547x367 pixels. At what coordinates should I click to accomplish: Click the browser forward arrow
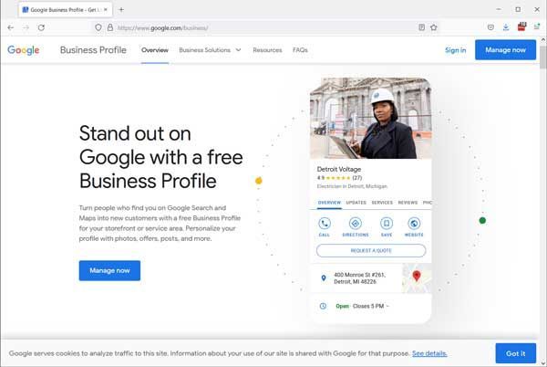click(x=26, y=27)
